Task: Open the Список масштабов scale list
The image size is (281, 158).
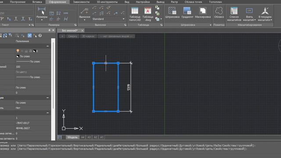Action: (234, 14)
